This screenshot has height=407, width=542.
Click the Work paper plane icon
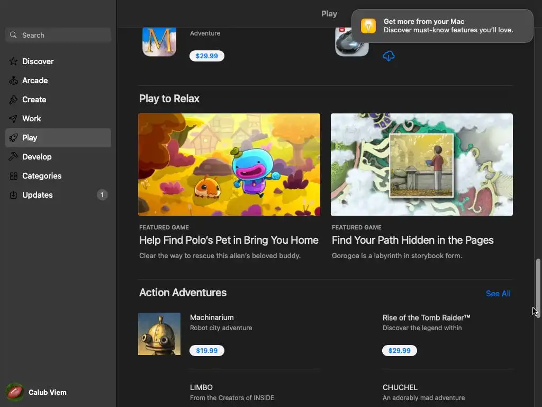[13, 119]
